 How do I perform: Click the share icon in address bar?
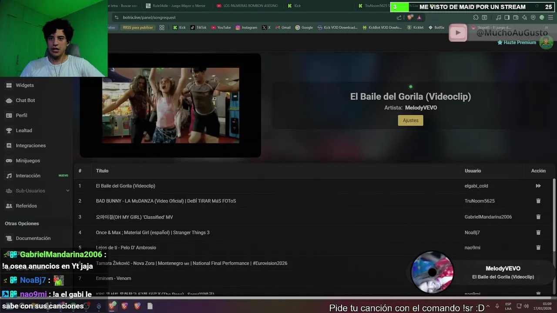(x=399, y=17)
